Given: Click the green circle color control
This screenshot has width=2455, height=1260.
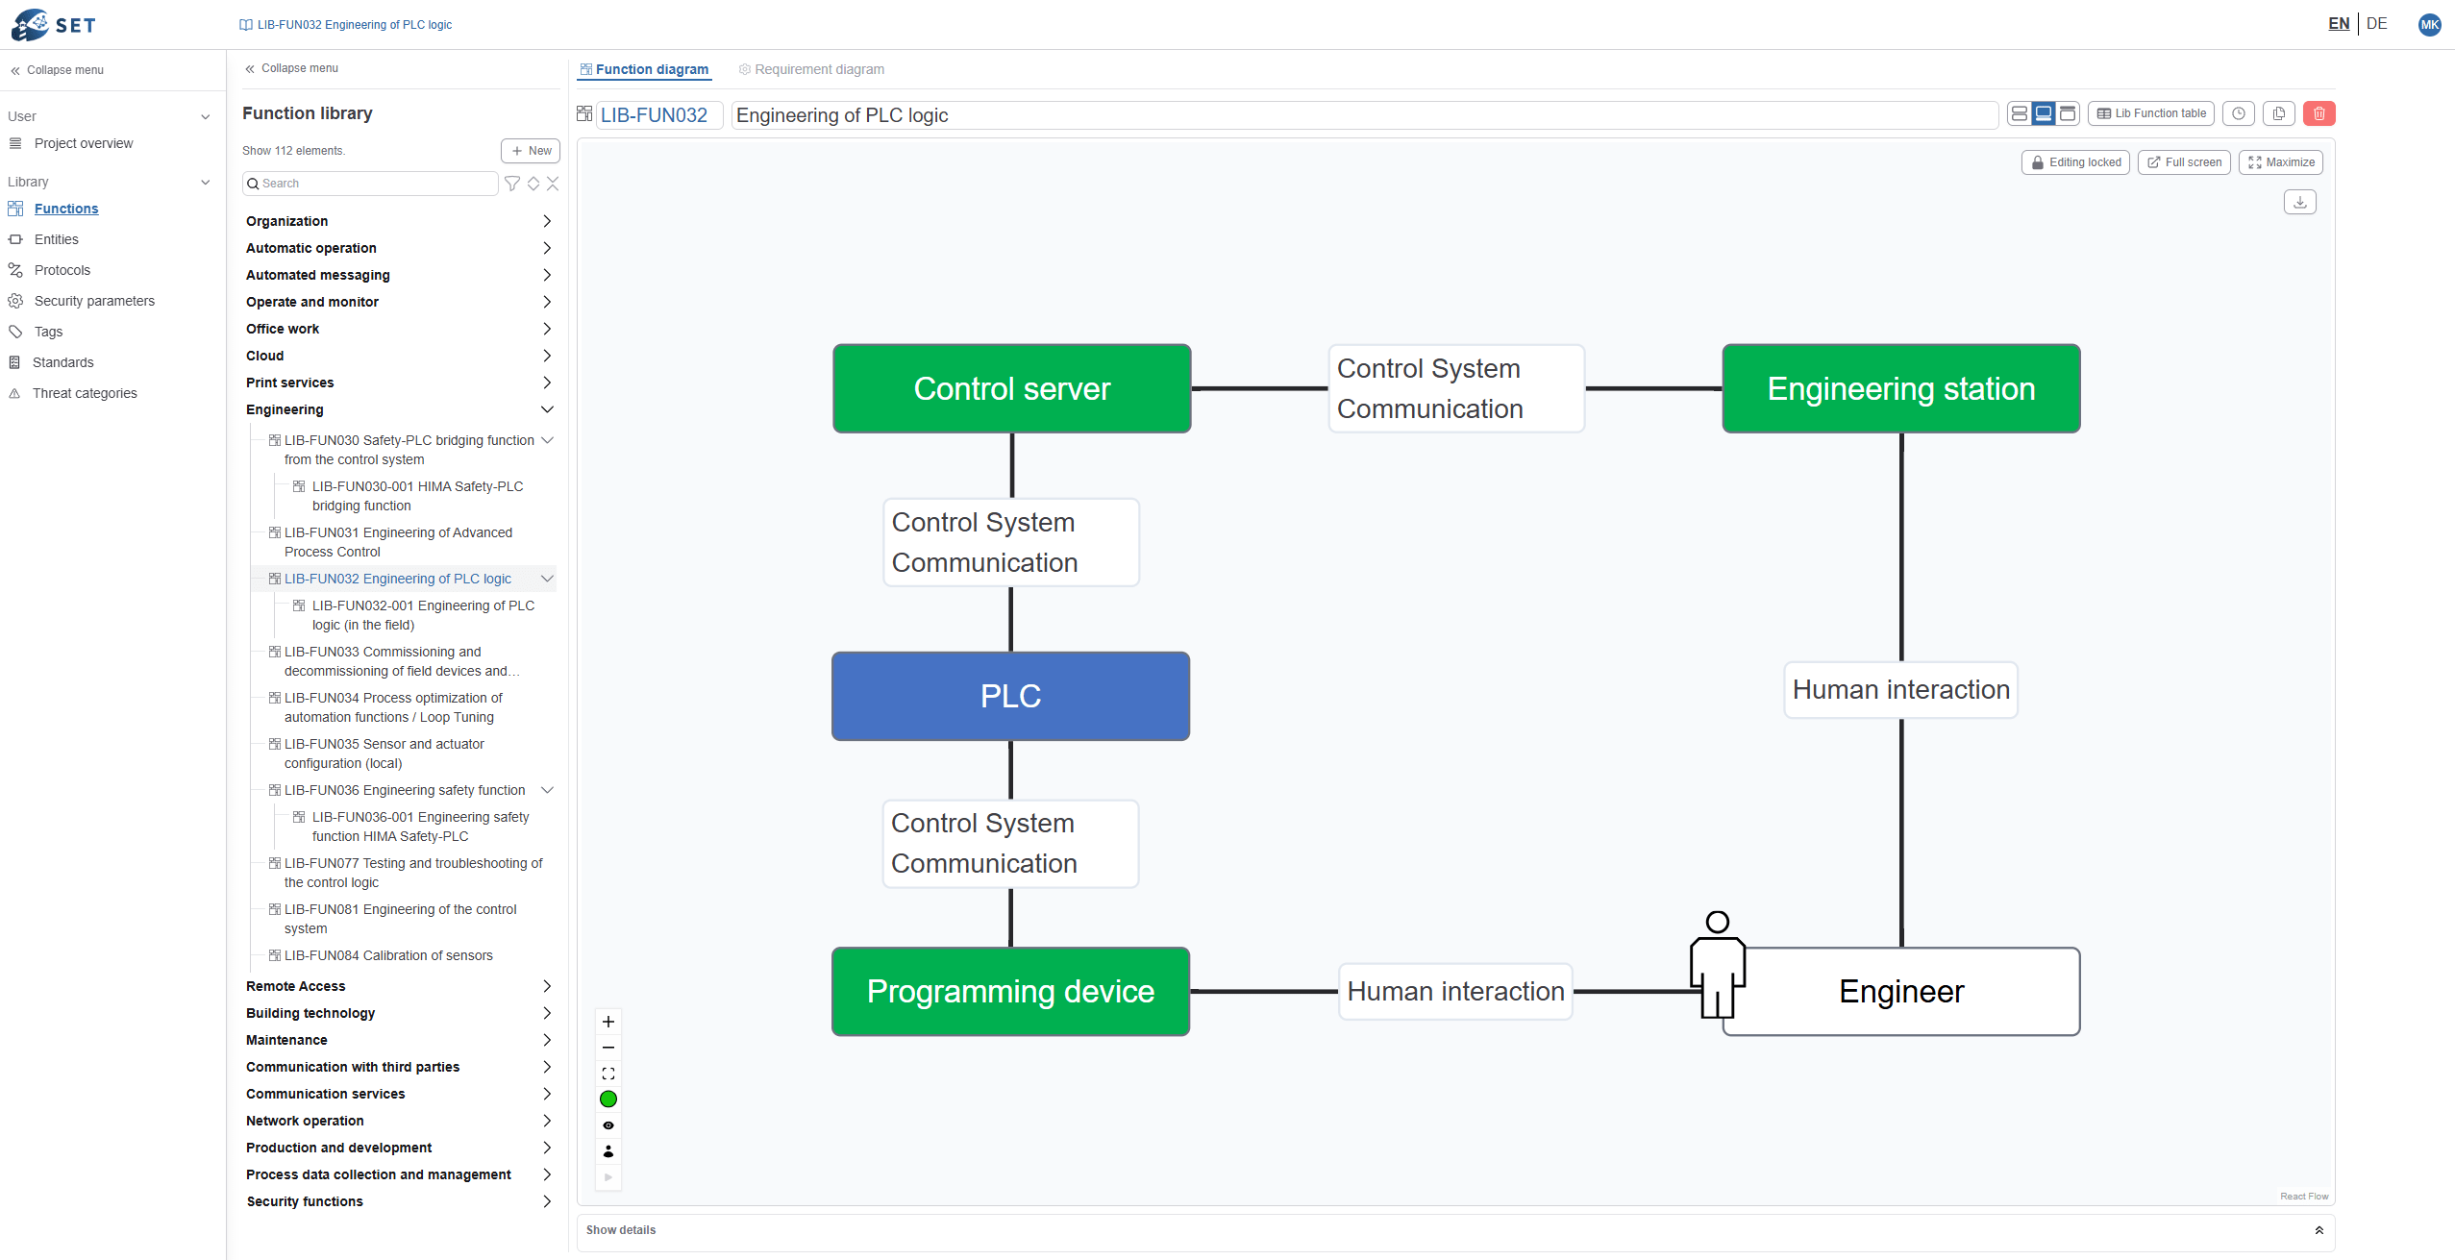Looking at the screenshot, I should 608,1099.
